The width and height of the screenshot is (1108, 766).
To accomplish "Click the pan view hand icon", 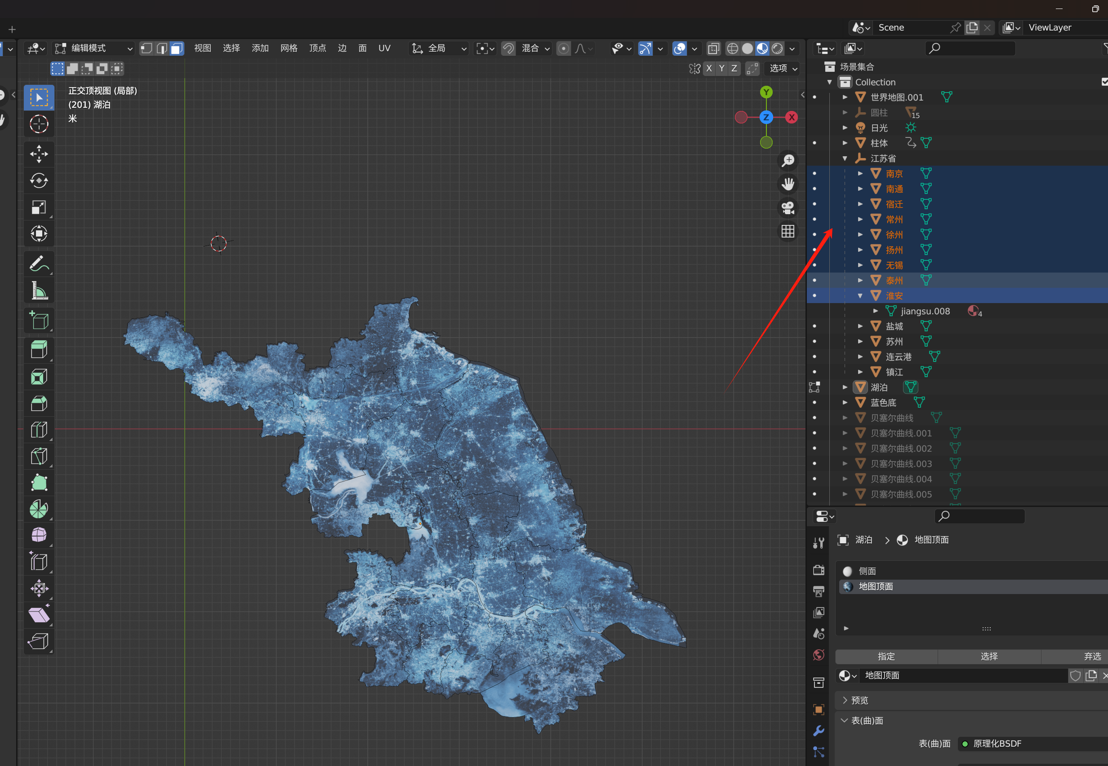I will coord(788,184).
